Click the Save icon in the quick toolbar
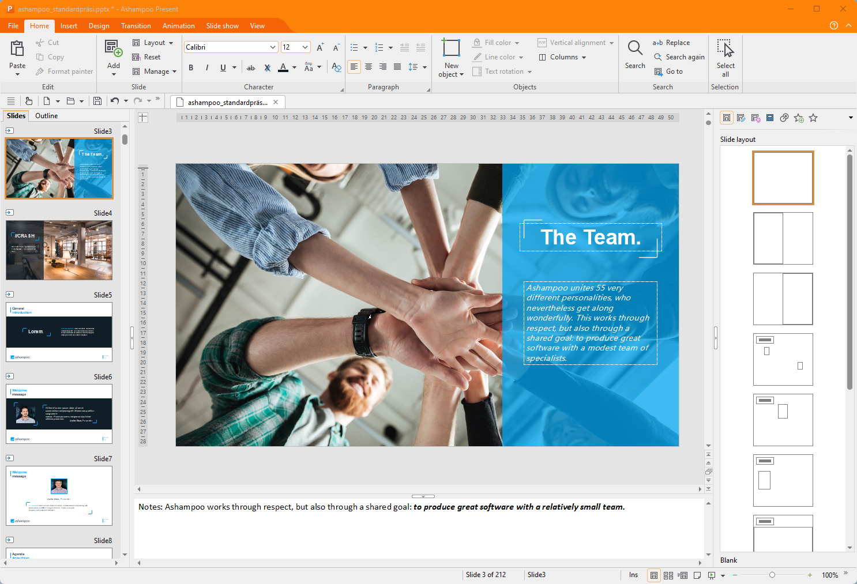857x584 pixels. point(97,101)
